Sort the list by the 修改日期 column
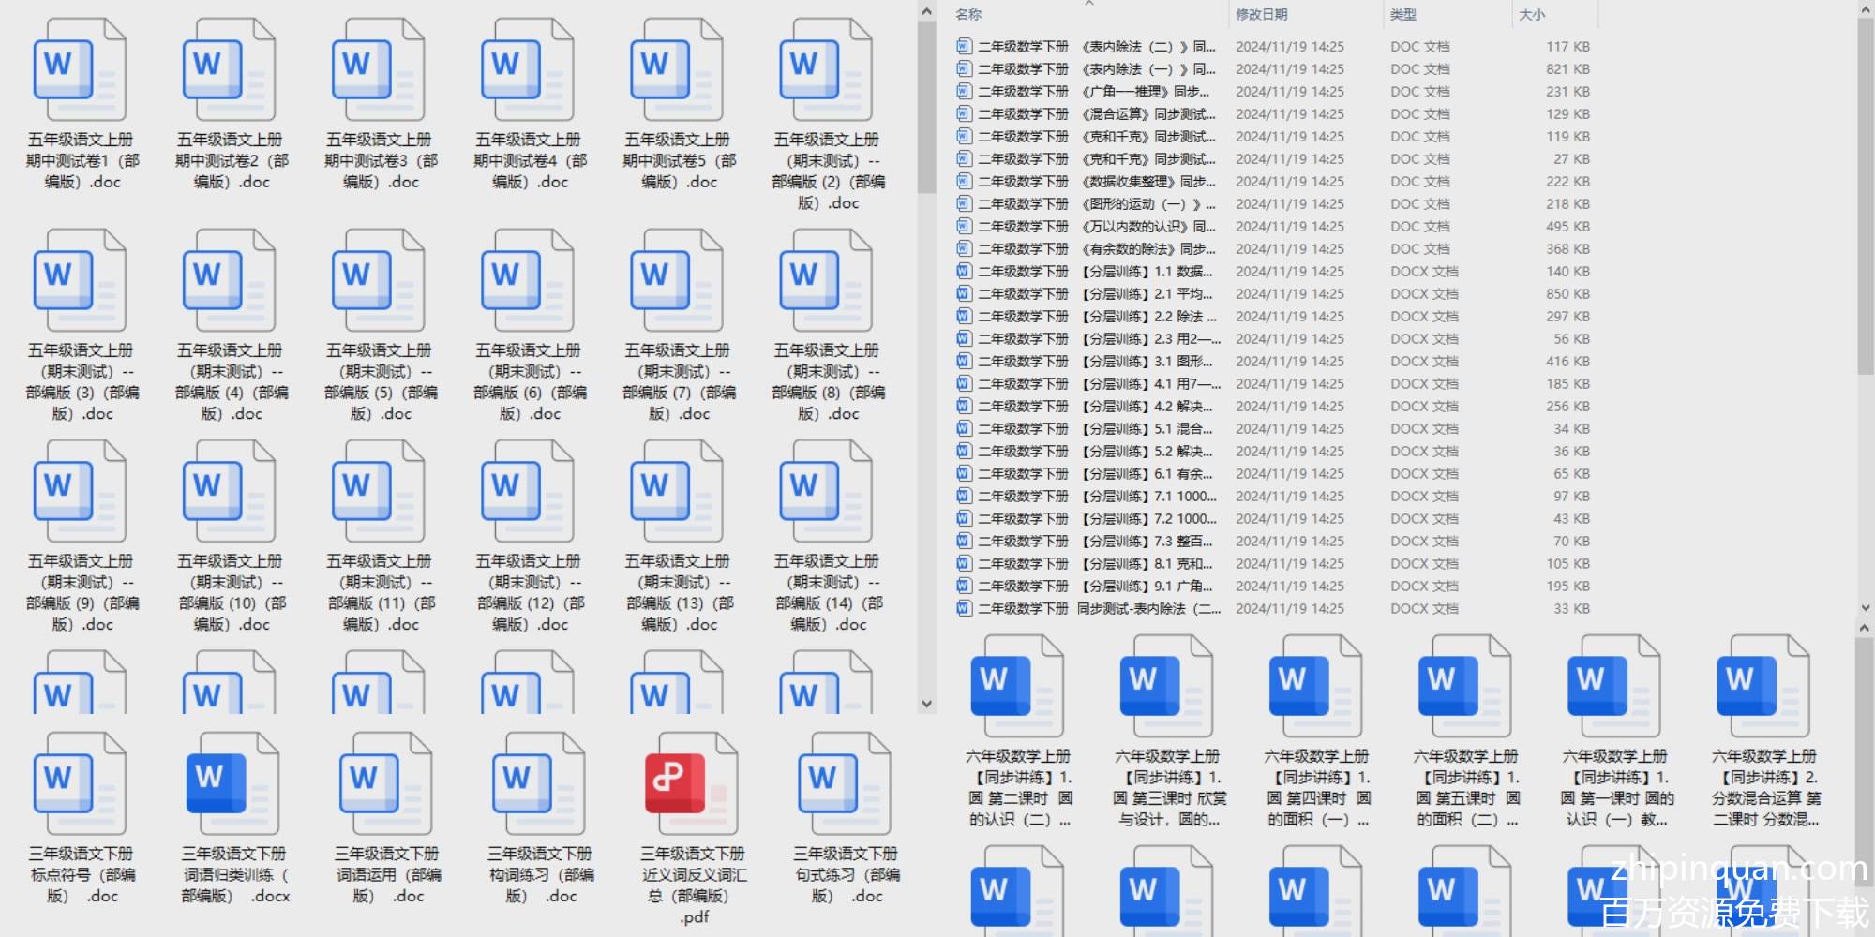1875x937 pixels. point(1261,14)
